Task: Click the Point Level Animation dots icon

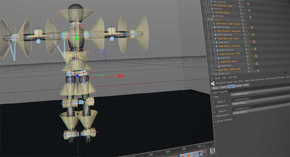Action: click(205, 152)
